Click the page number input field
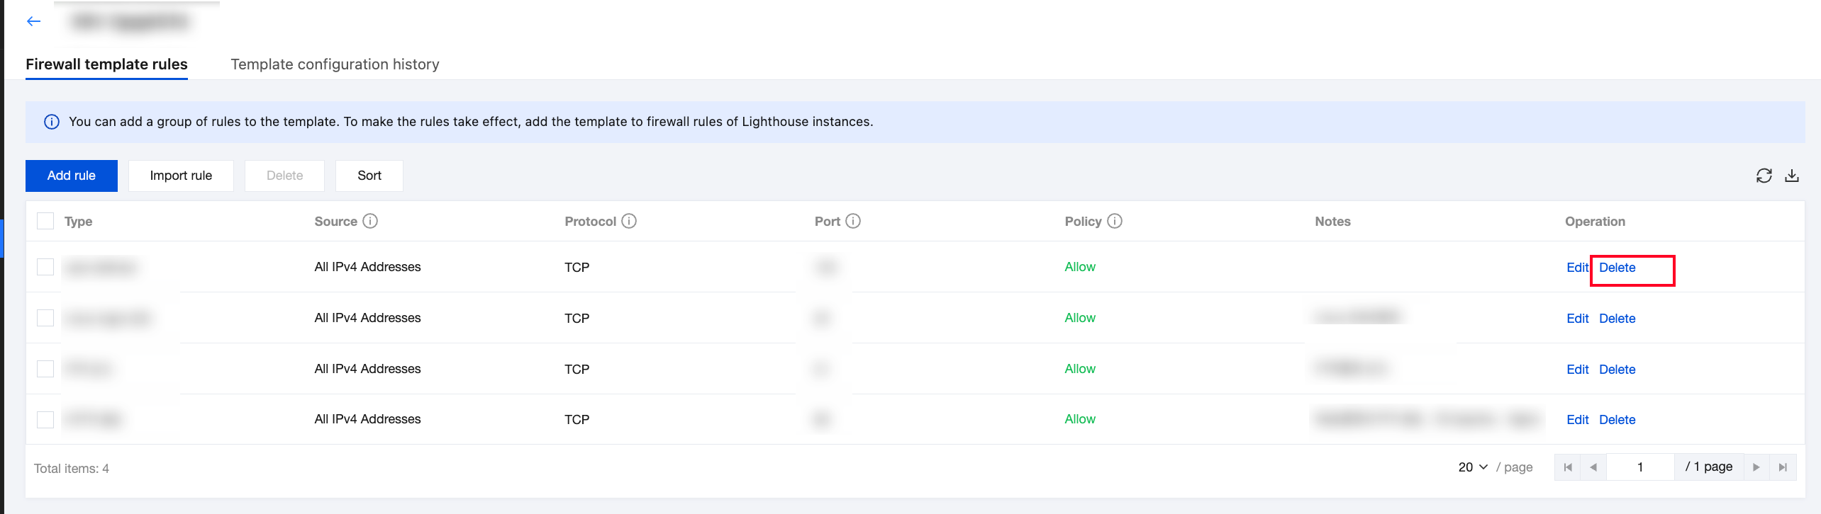Viewport: 1821px width, 514px height. (x=1639, y=467)
